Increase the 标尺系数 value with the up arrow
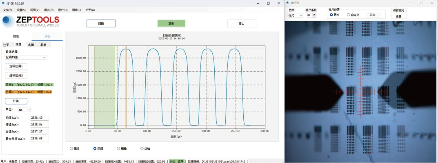This screenshot has height=163, width=438. pyautogui.click(x=315, y=14)
